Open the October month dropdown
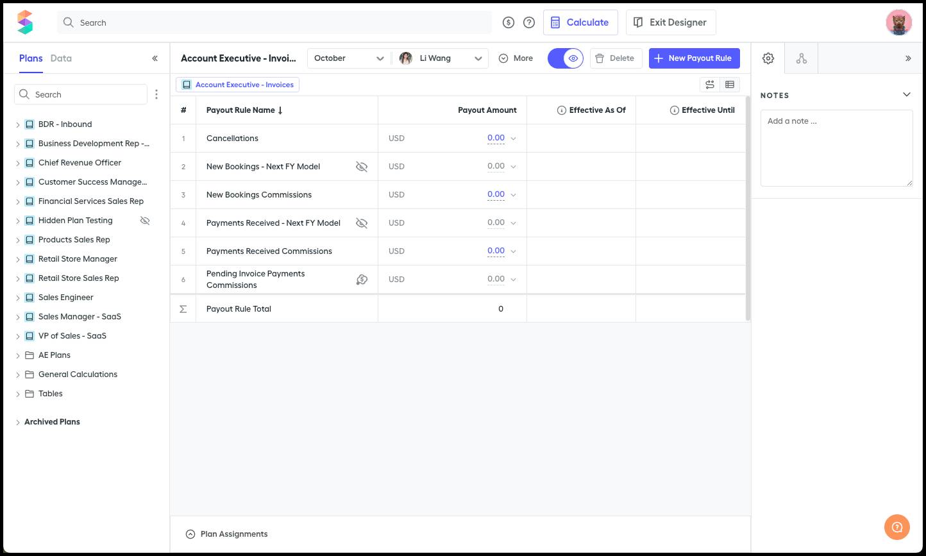This screenshot has width=926, height=556. tap(349, 58)
